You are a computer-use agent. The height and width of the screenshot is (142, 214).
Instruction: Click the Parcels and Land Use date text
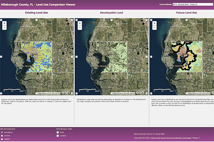pyautogui.click(x=149, y=134)
